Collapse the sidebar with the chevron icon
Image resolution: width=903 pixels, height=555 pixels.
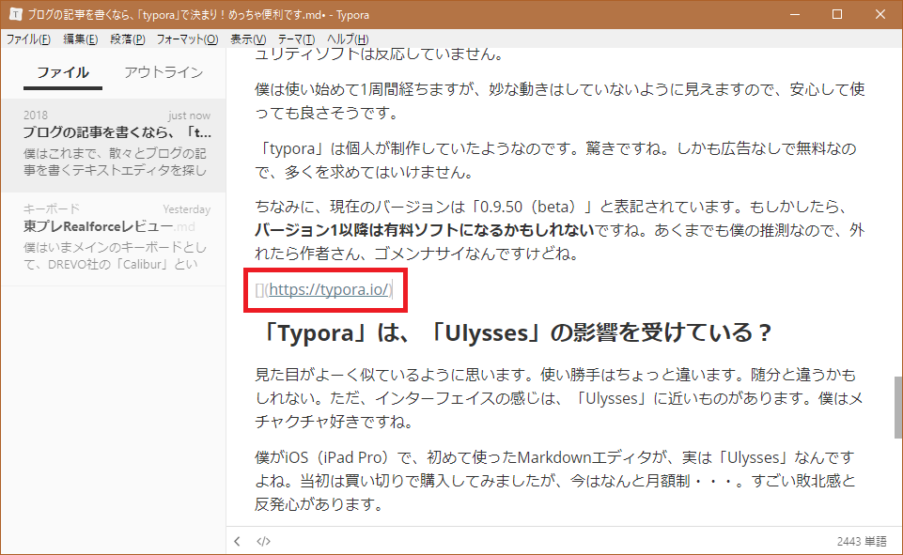[x=238, y=541]
